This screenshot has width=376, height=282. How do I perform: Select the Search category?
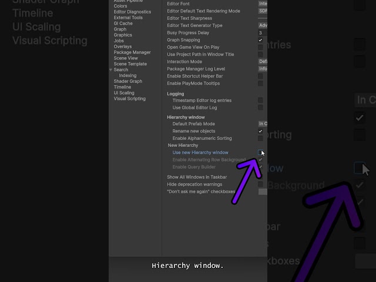point(121,69)
